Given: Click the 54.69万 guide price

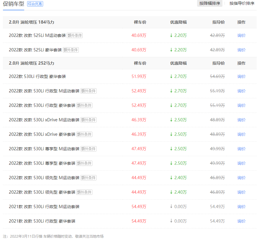Looking at the screenshot, I should click(217, 76).
